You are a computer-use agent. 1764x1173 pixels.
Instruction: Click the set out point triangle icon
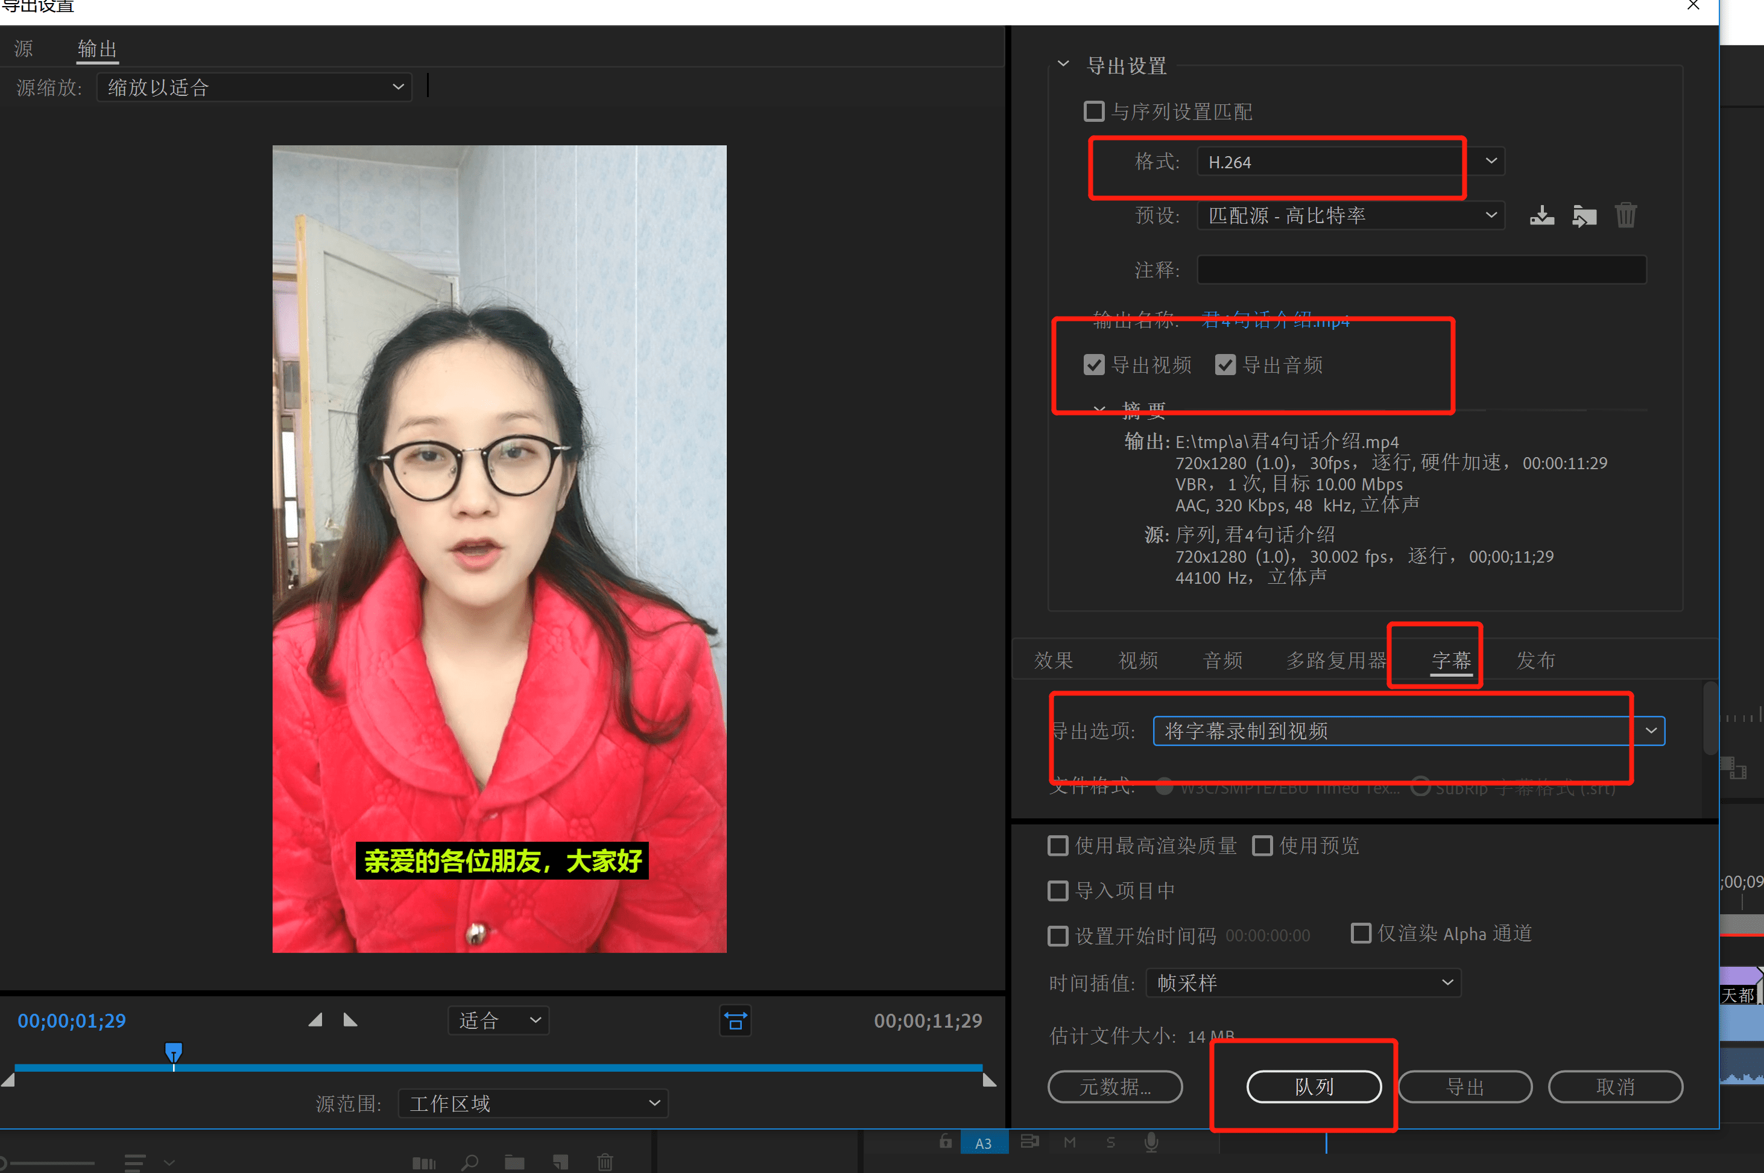[x=350, y=1020]
